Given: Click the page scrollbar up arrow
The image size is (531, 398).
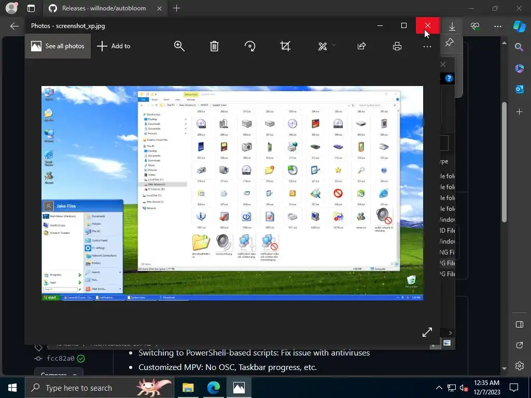Looking at the screenshot, I should coord(504,43).
